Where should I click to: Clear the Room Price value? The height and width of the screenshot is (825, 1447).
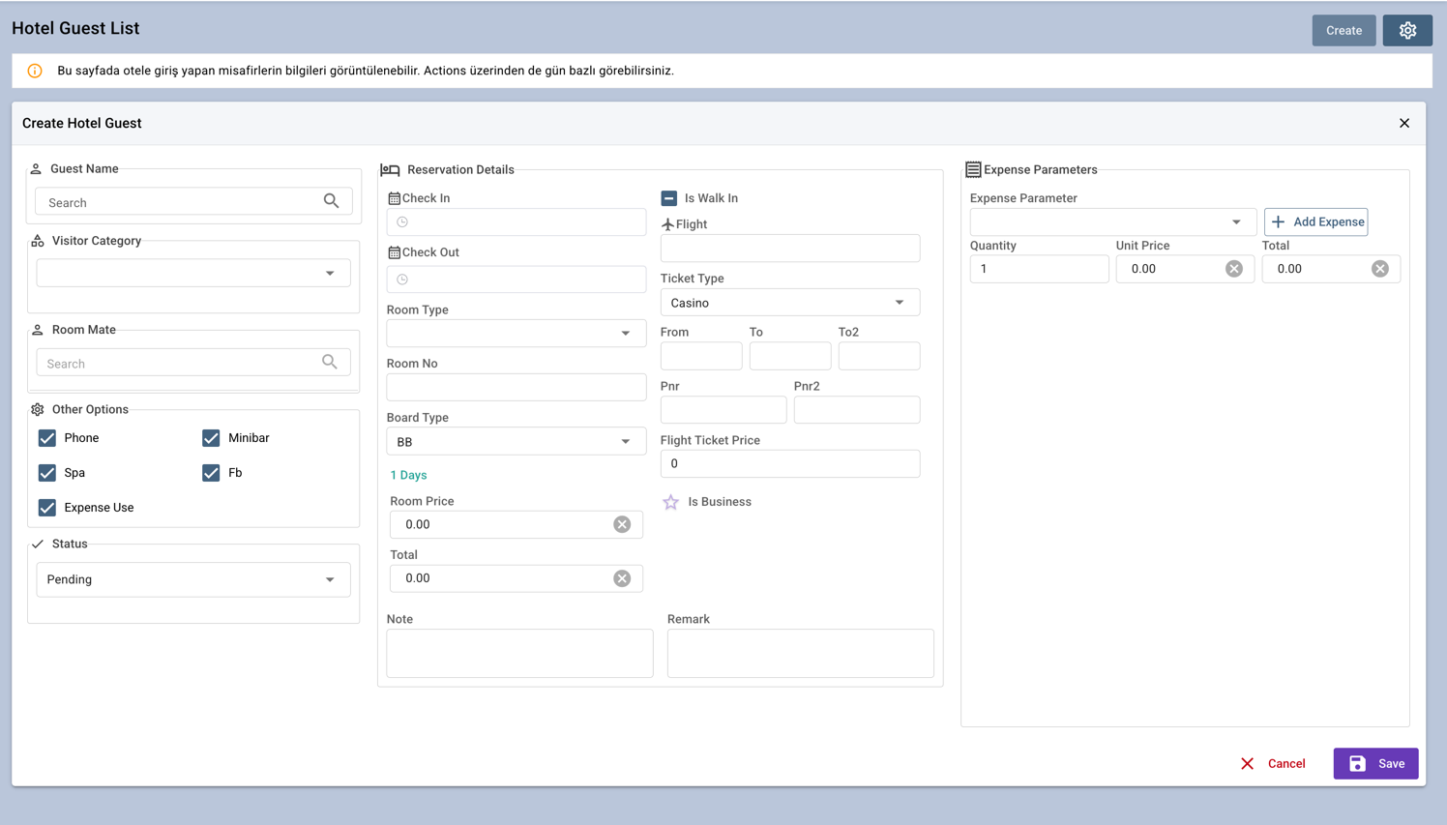click(x=622, y=524)
